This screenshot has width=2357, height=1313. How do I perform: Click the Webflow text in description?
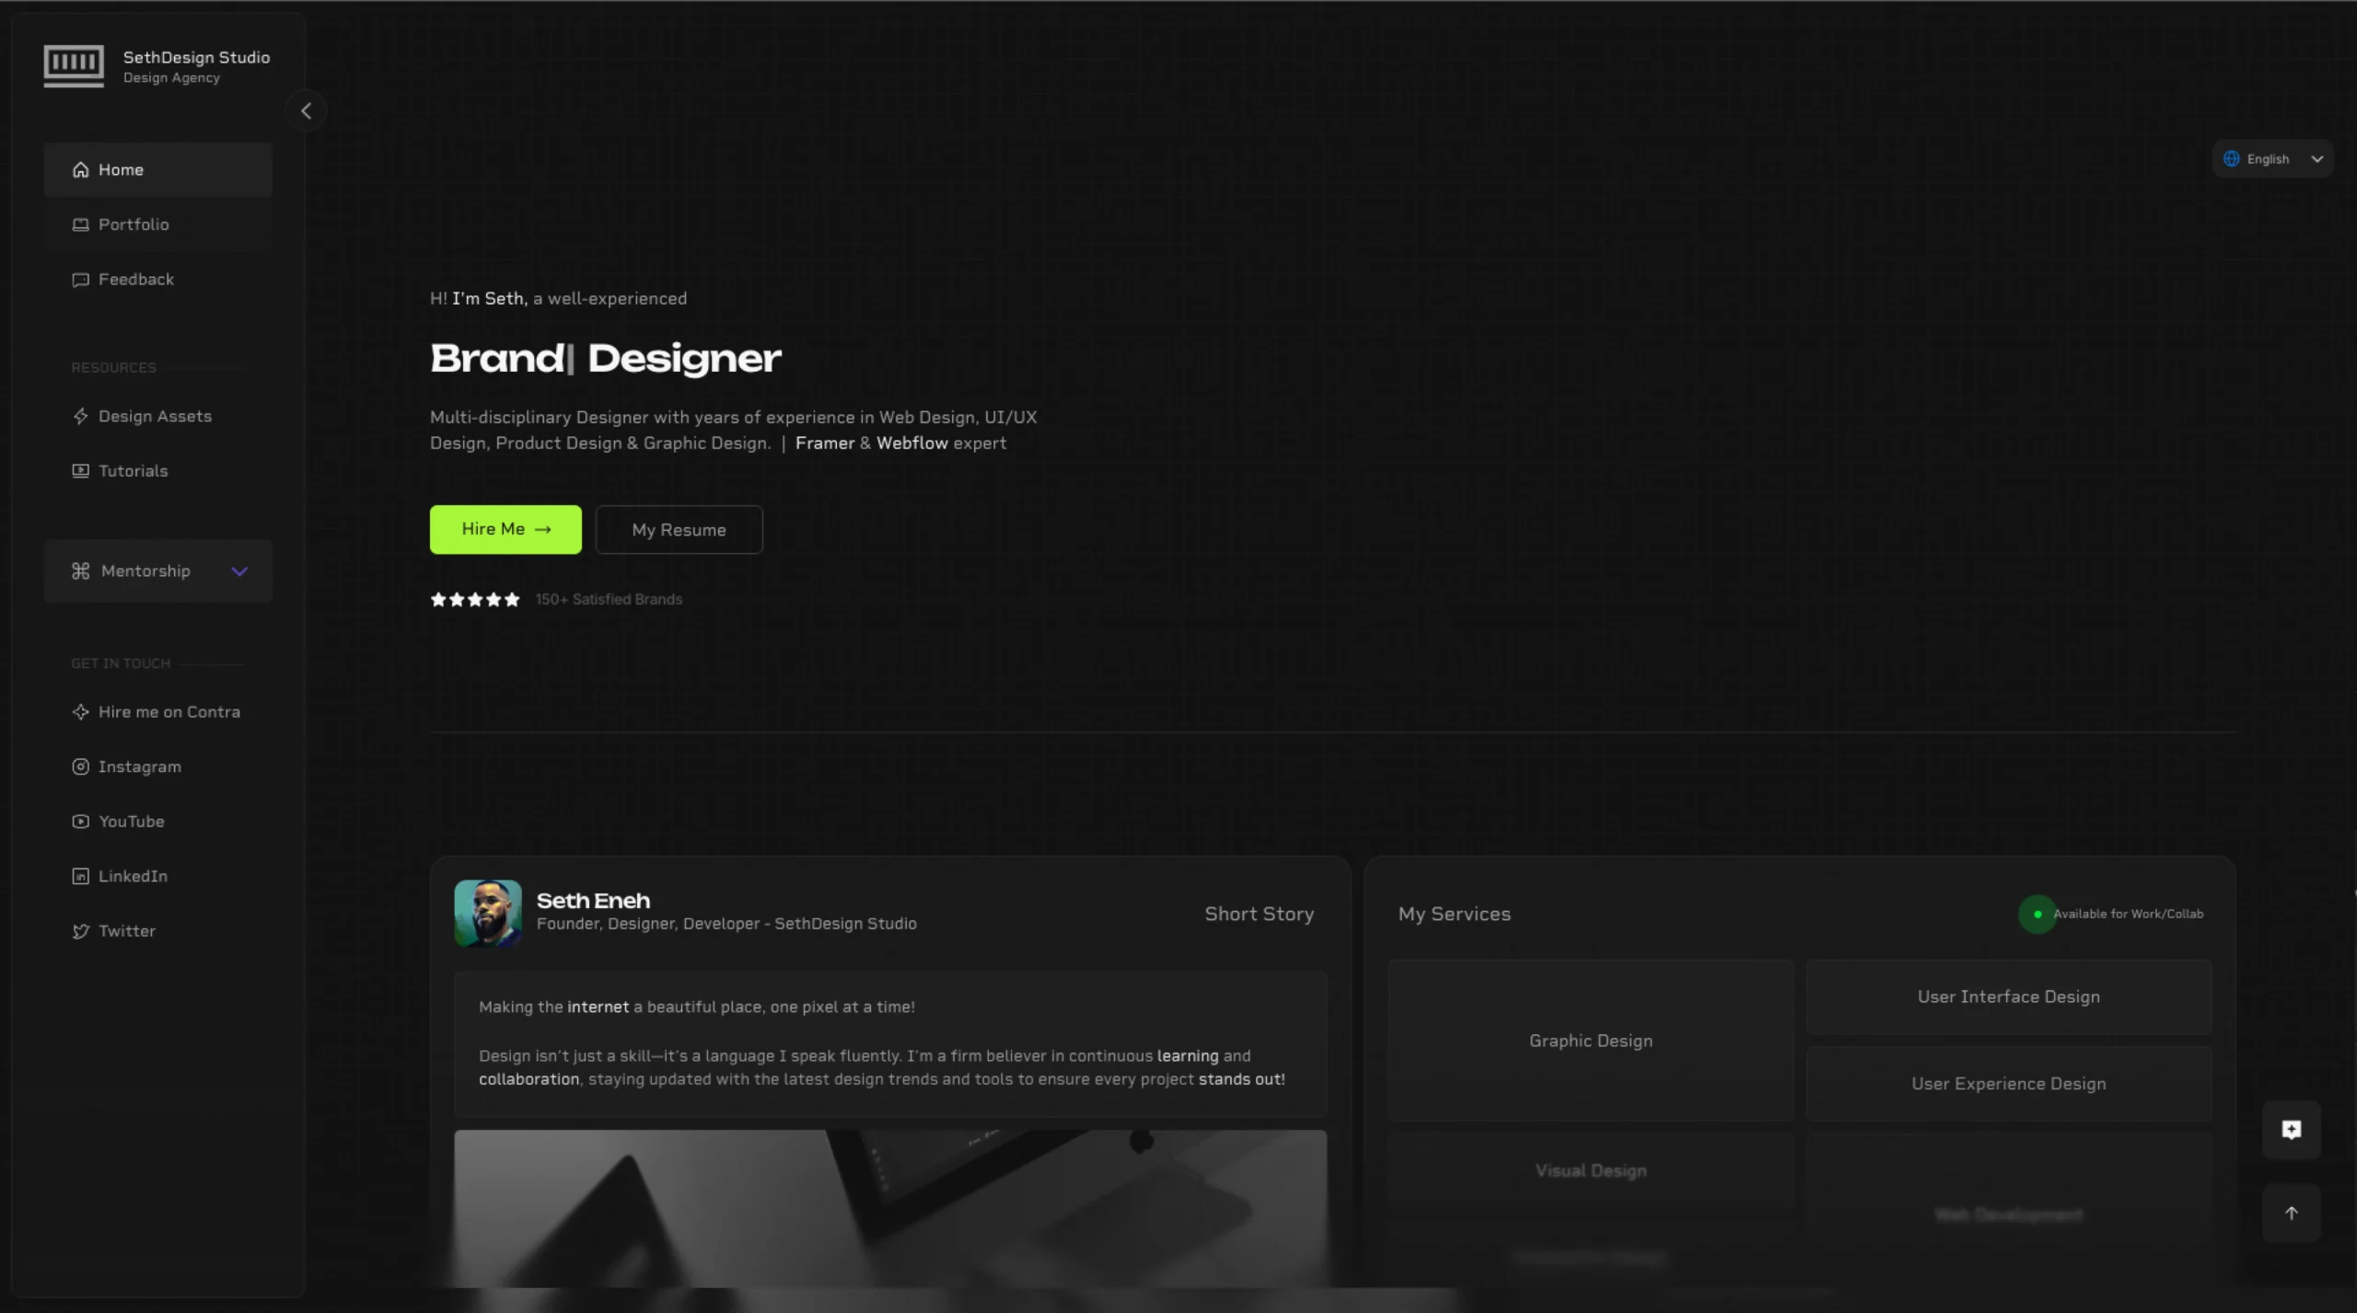912,443
